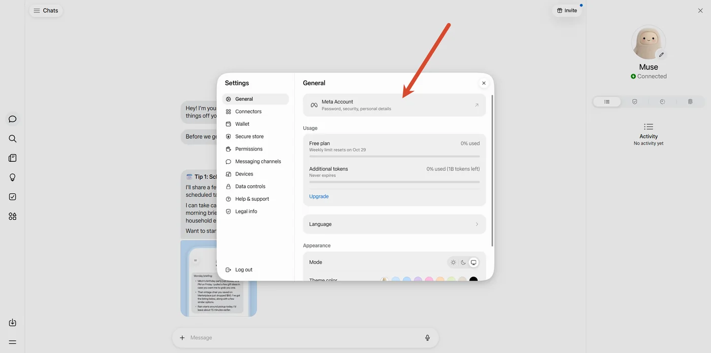Click the apps grid icon in sidebar
The image size is (711, 353).
13,216
